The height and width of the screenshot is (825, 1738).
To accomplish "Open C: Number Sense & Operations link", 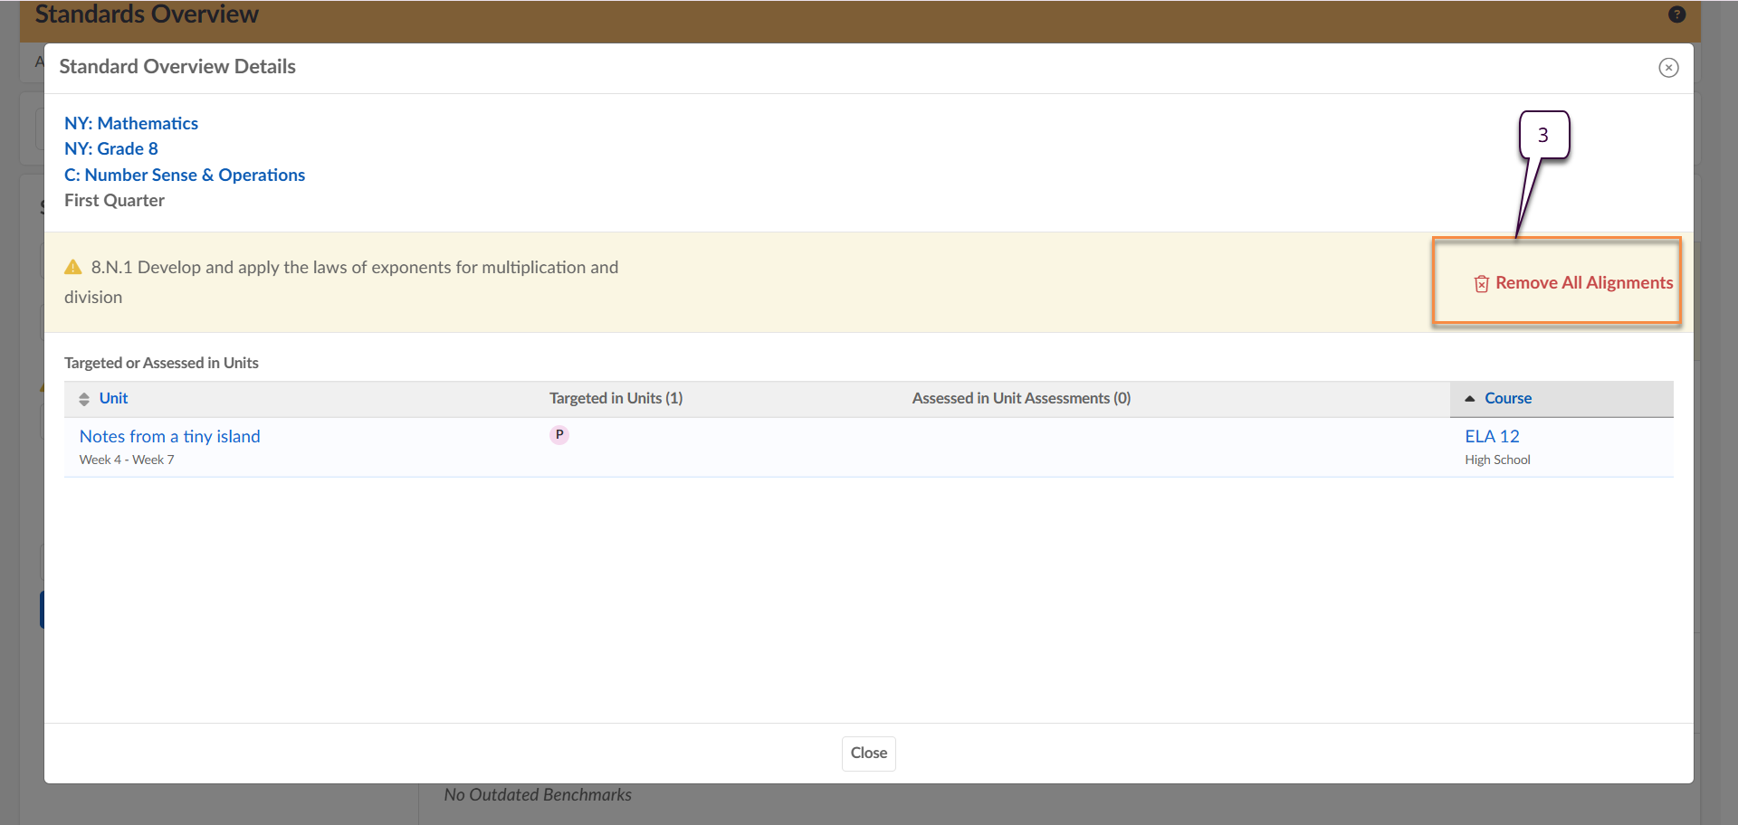I will point(185,175).
